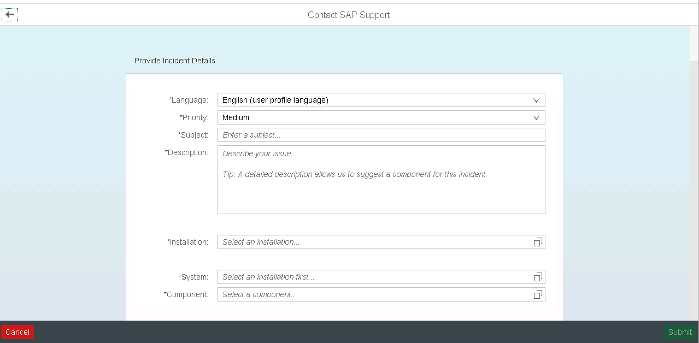Expand the Language dropdown arrow
This screenshot has height=343, width=699.
(x=536, y=100)
